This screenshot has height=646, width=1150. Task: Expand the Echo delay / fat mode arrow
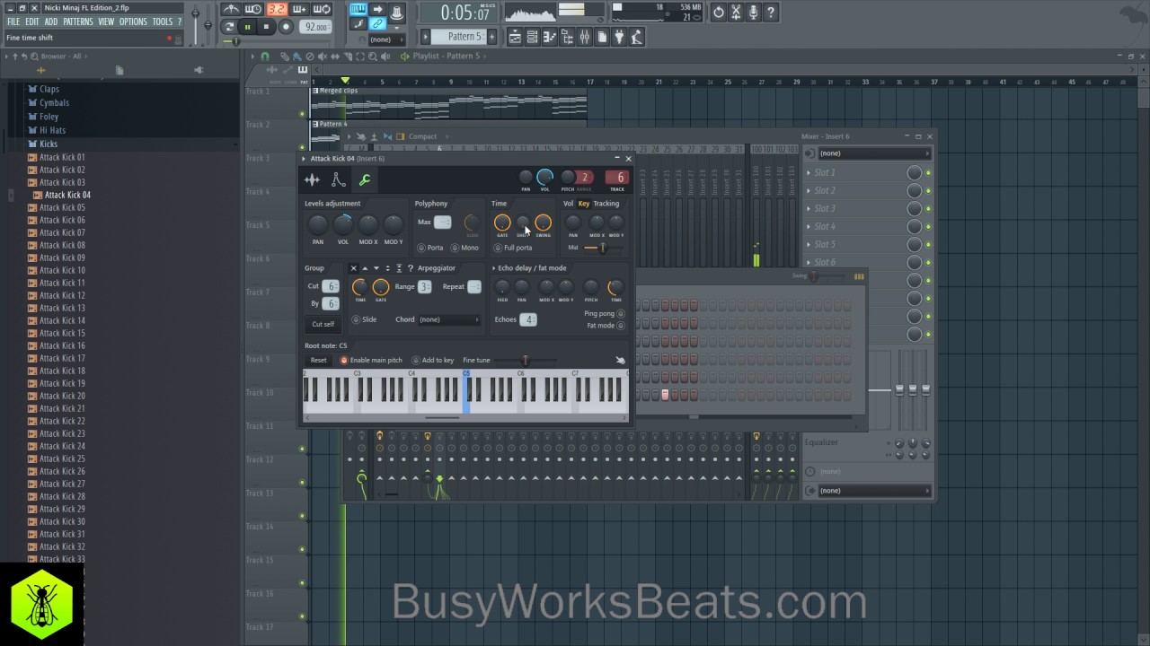(x=494, y=268)
